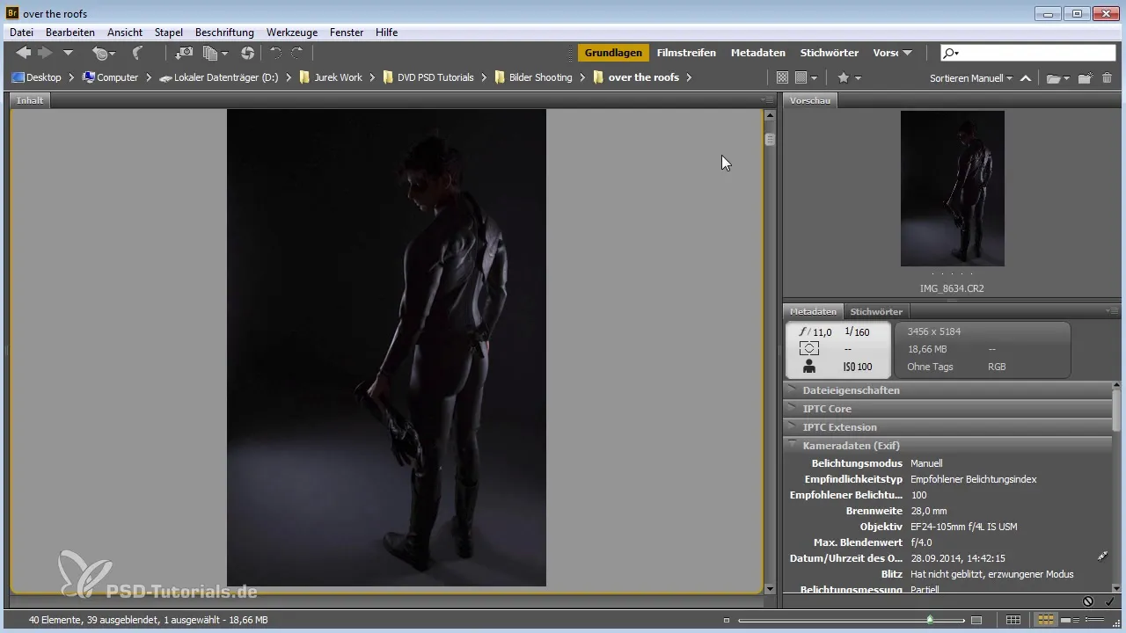The width and height of the screenshot is (1126, 633).
Task: Toggle ascending sort order arrow
Action: click(1026, 77)
